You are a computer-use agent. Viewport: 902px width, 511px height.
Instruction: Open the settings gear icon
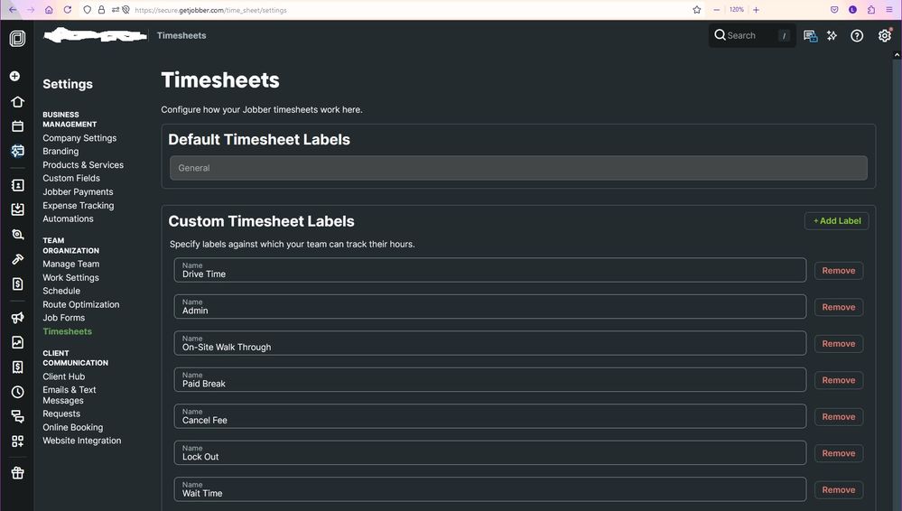click(885, 36)
